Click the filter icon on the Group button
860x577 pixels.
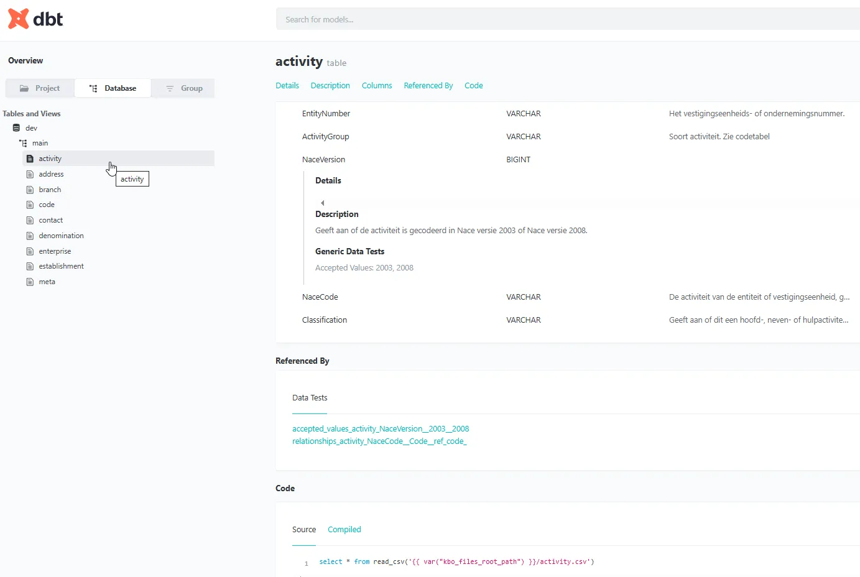(x=169, y=88)
